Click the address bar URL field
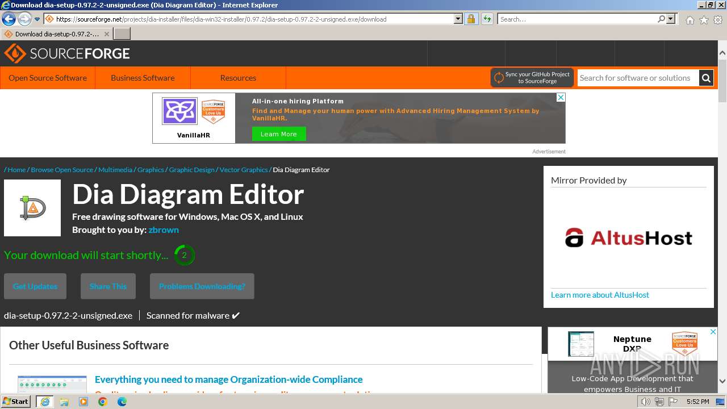The image size is (727, 409). pyautogui.click(x=249, y=19)
